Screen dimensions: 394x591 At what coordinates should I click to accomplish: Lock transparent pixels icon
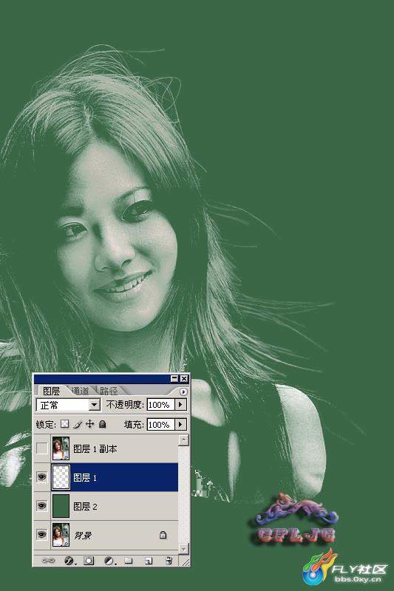(x=65, y=424)
